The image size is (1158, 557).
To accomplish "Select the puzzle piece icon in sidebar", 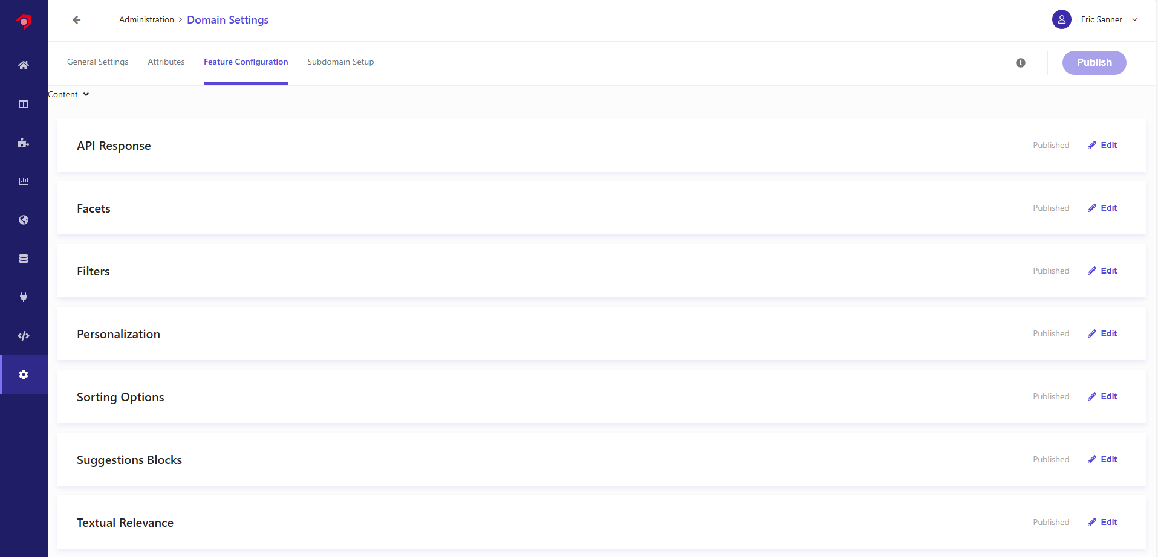I will point(24,143).
